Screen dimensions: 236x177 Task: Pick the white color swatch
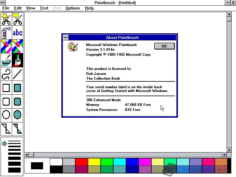coord(56,162)
